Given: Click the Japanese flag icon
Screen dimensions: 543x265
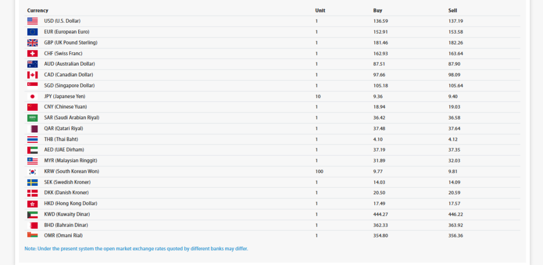Looking at the screenshot, I should (x=33, y=96).
